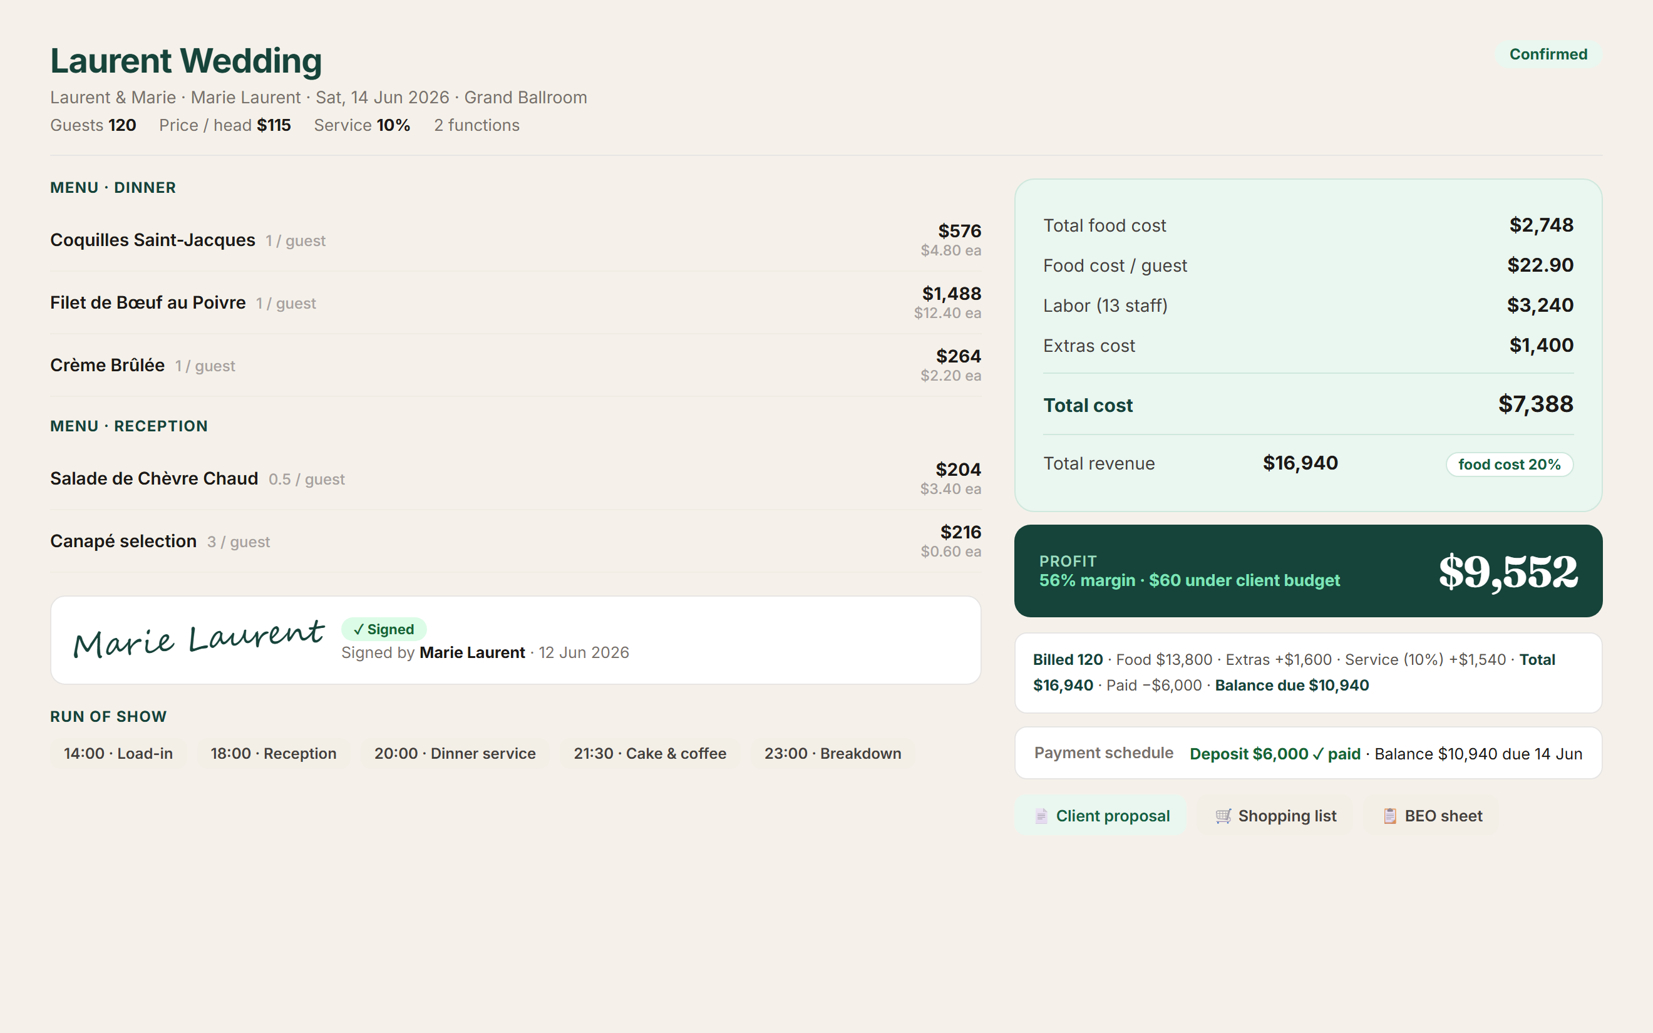Click the $9,552 profit figure

click(1508, 572)
